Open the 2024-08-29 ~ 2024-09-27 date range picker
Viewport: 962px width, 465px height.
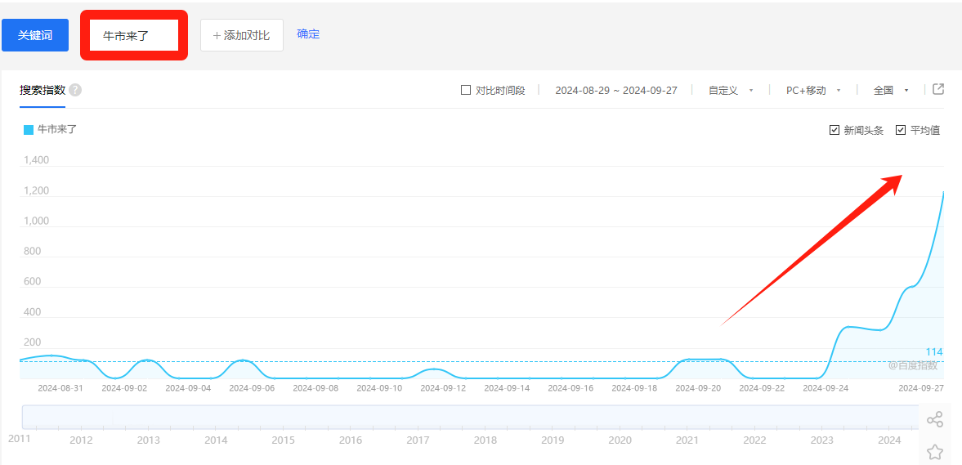616,91
